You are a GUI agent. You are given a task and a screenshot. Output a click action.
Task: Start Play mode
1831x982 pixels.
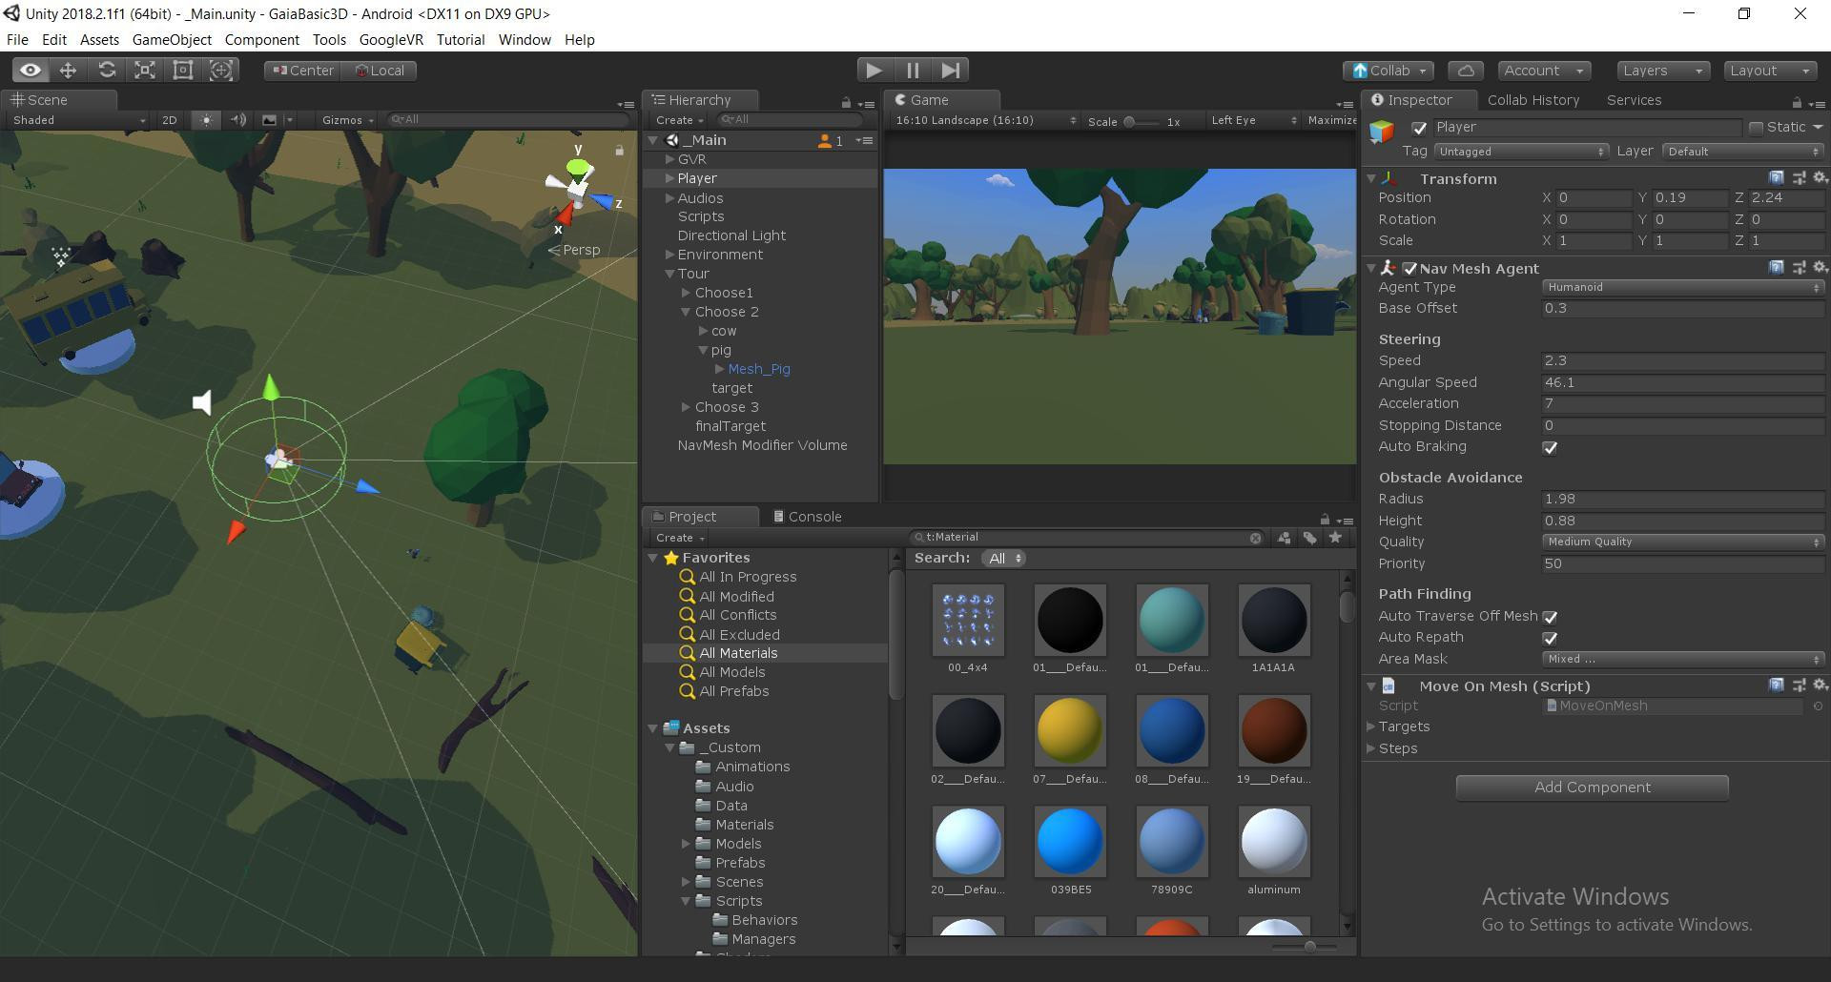pyautogui.click(x=874, y=71)
